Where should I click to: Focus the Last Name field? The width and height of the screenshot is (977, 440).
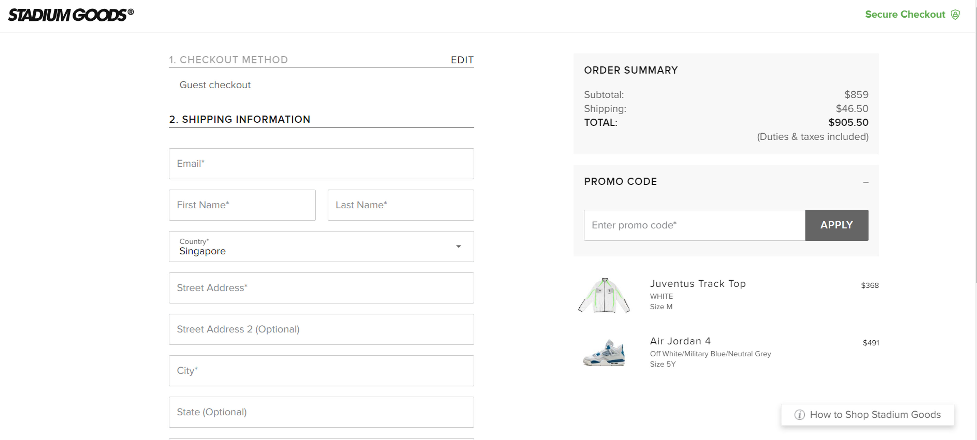click(400, 205)
